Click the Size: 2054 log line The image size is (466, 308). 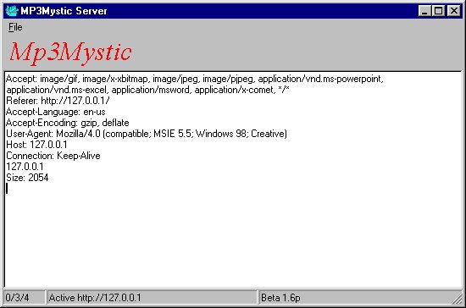[x=27, y=178]
